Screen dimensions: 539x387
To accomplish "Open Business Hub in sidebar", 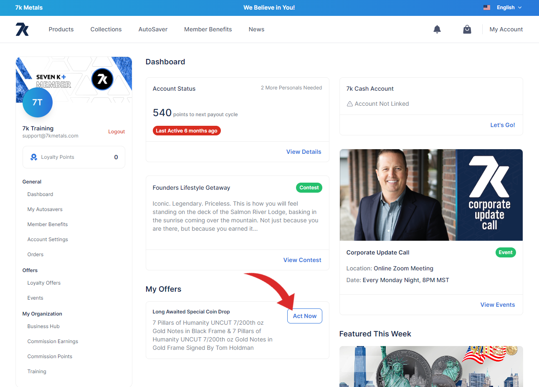I will (43, 326).
